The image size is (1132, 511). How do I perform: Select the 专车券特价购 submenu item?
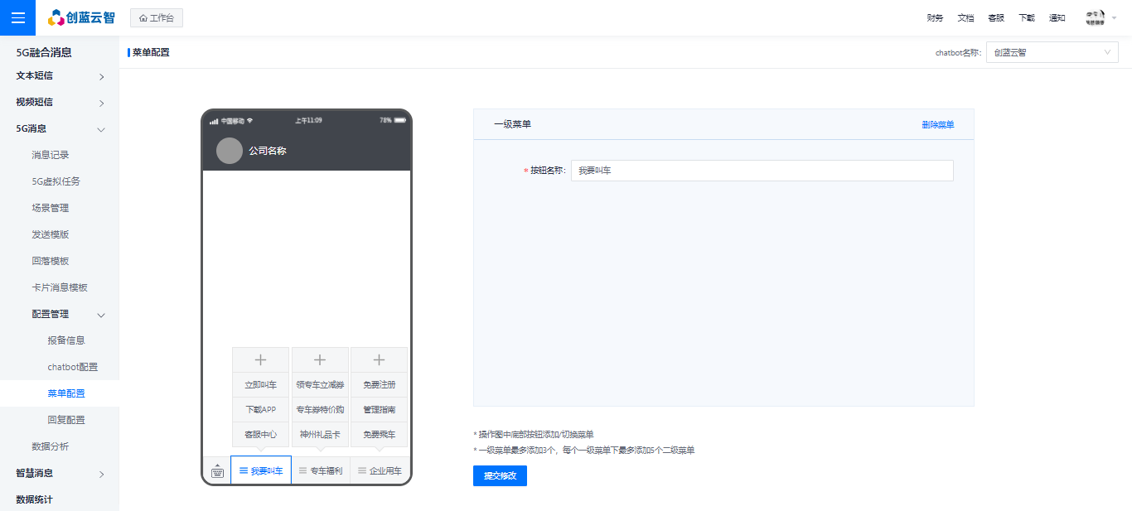320,410
